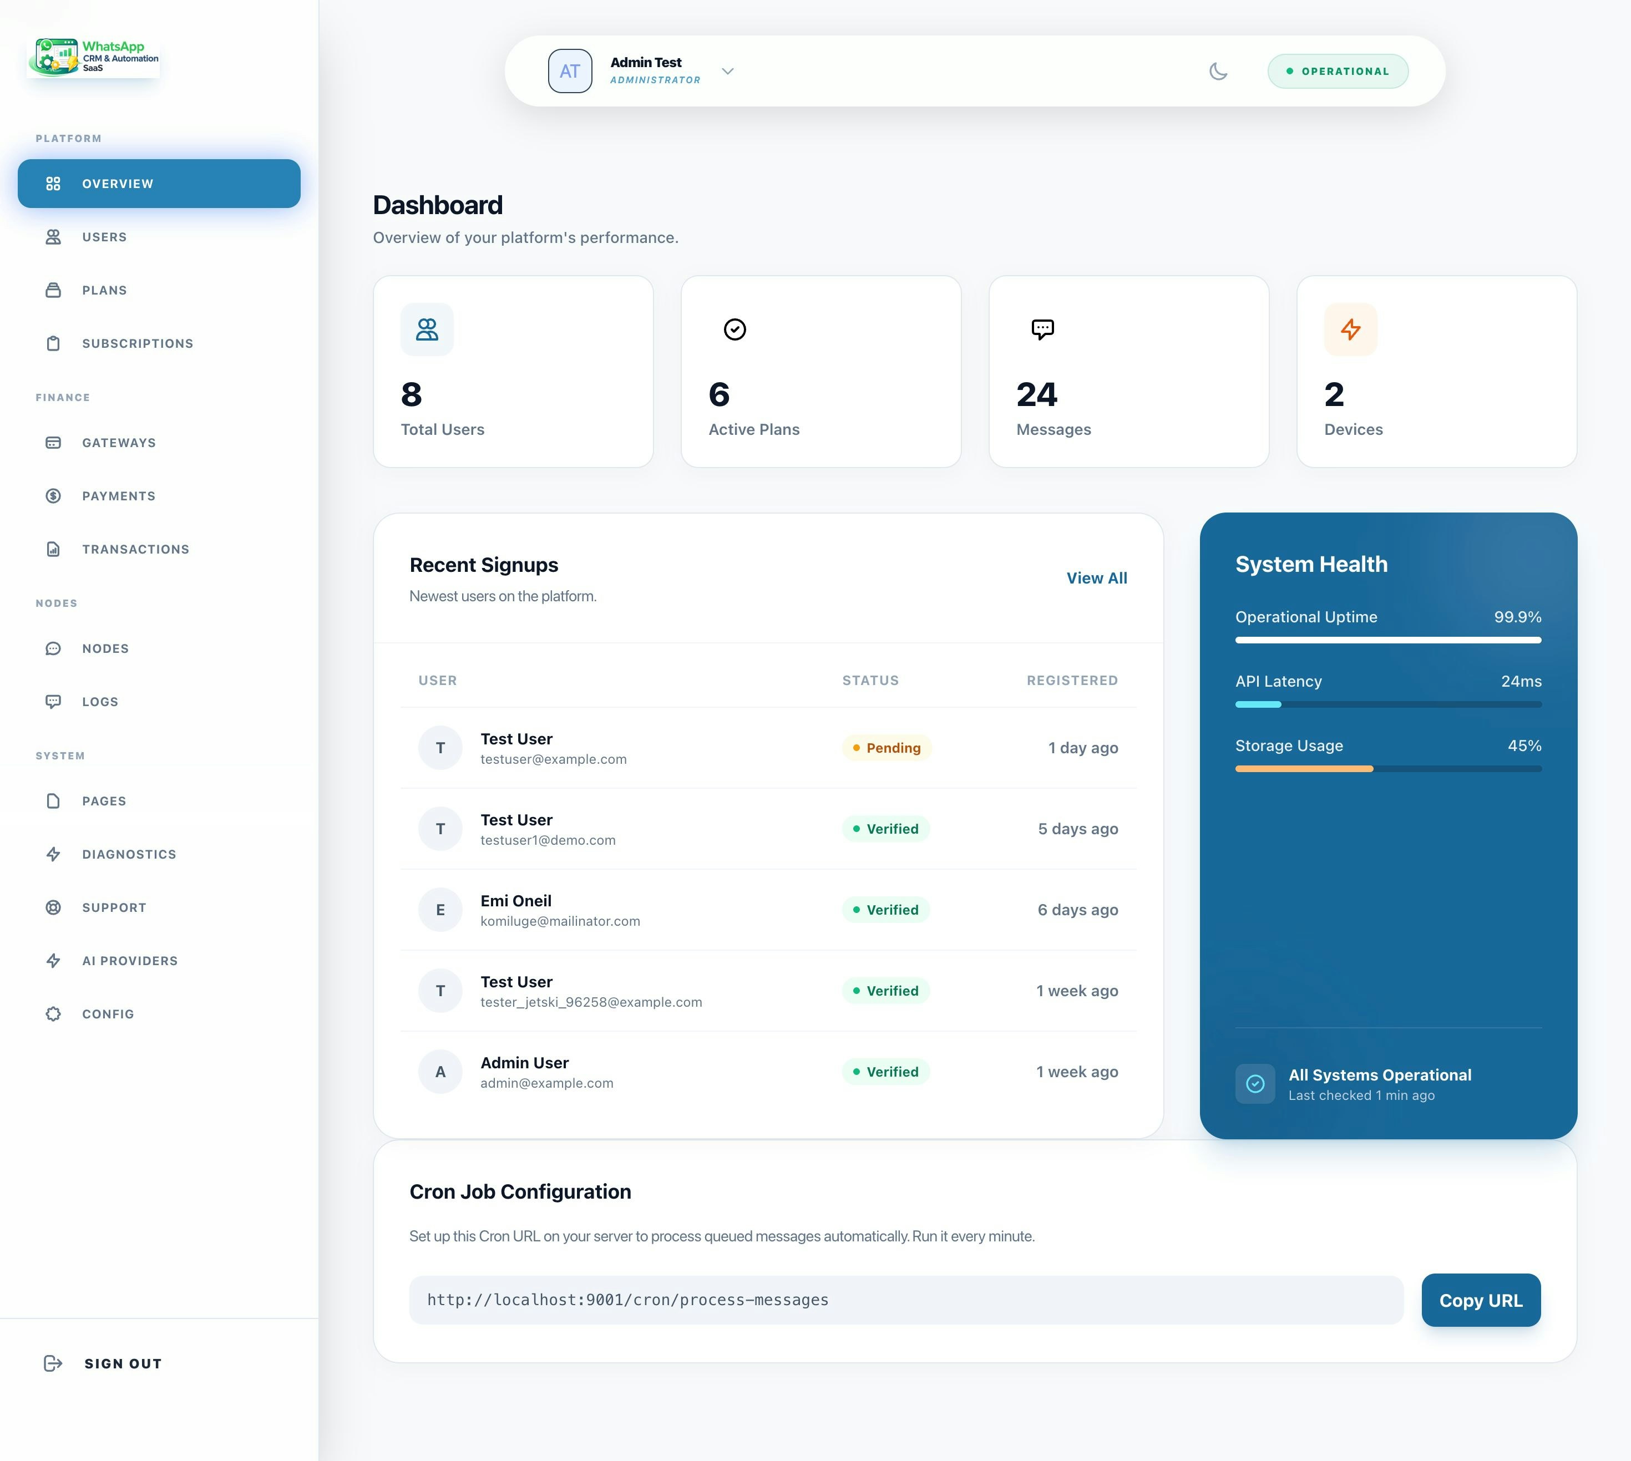
Task: Click the 'Last checked 1 min ago' text
Action: 1361,1095
